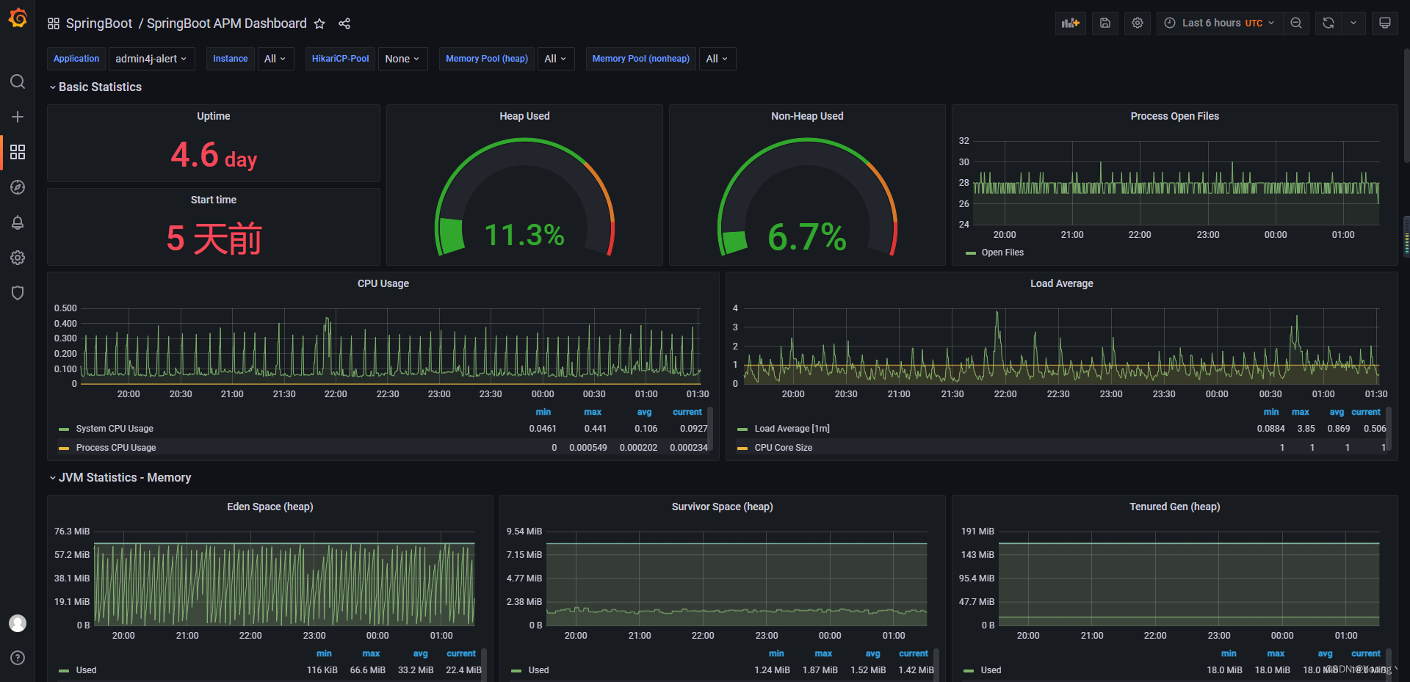This screenshot has height=682, width=1410.
Task: Save the dashboard with disk icon
Action: (1105, 23)
